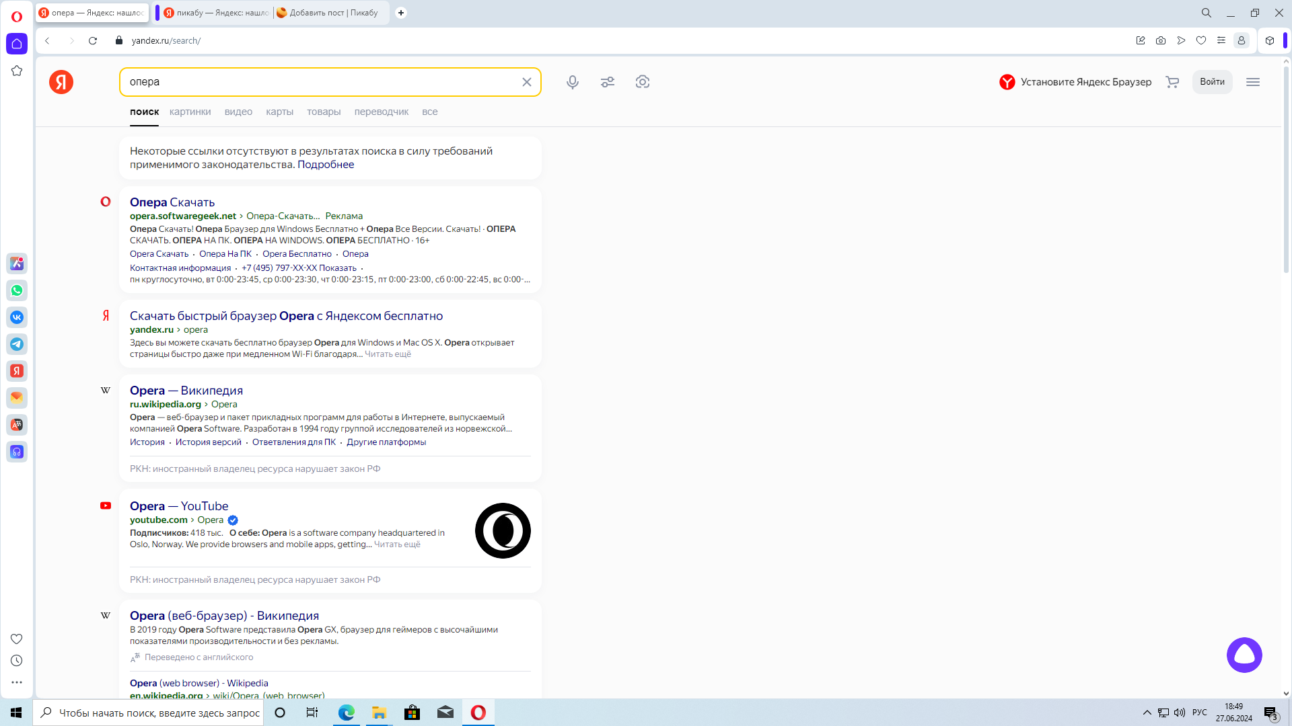
Task: Open the 'Подробнее' link in notice
Action: pyautogui.click(x=326, y=165)
